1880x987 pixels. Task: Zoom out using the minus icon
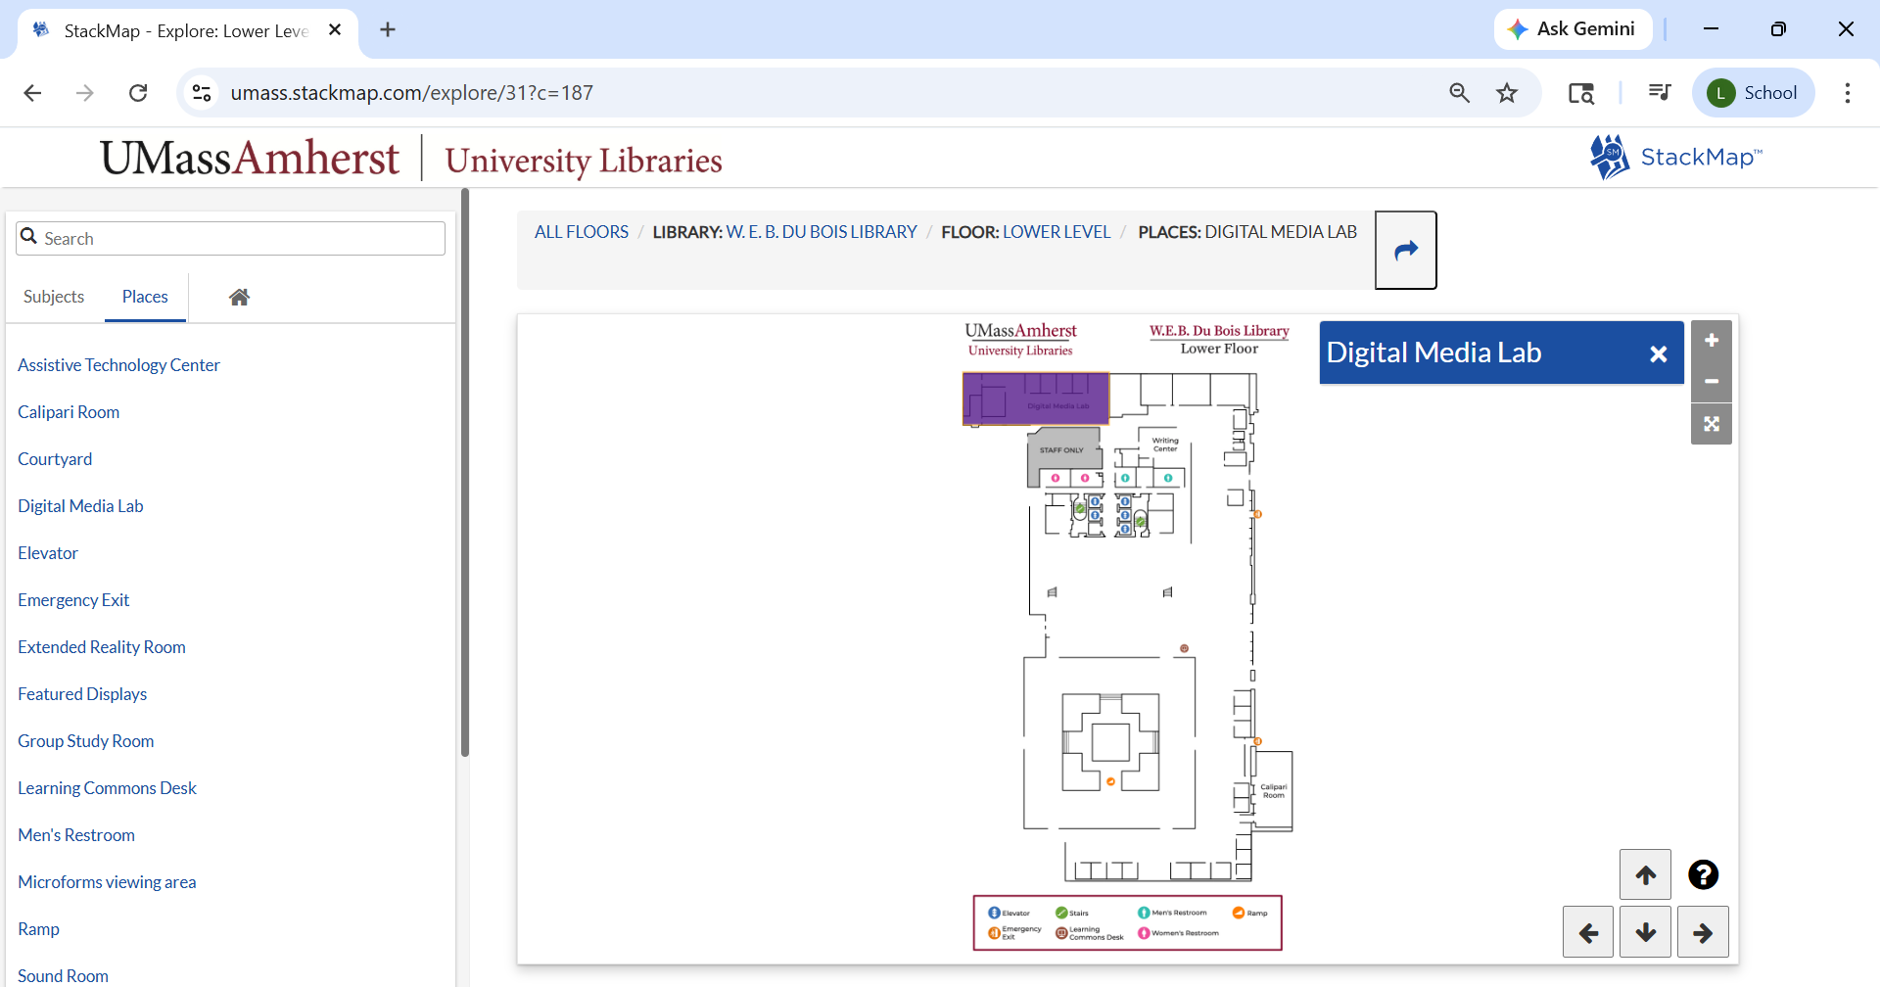1712,382
